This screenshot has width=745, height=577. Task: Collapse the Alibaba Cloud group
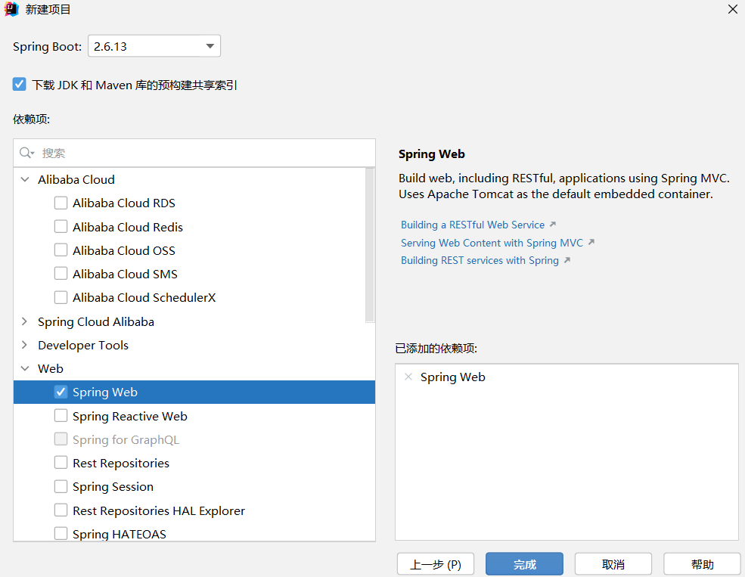[25, 179]
